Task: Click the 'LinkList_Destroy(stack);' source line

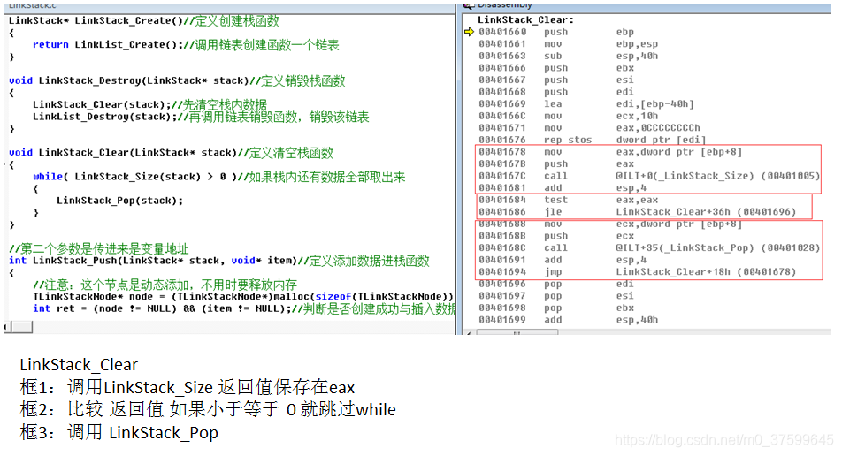Action: pos(201,117)
